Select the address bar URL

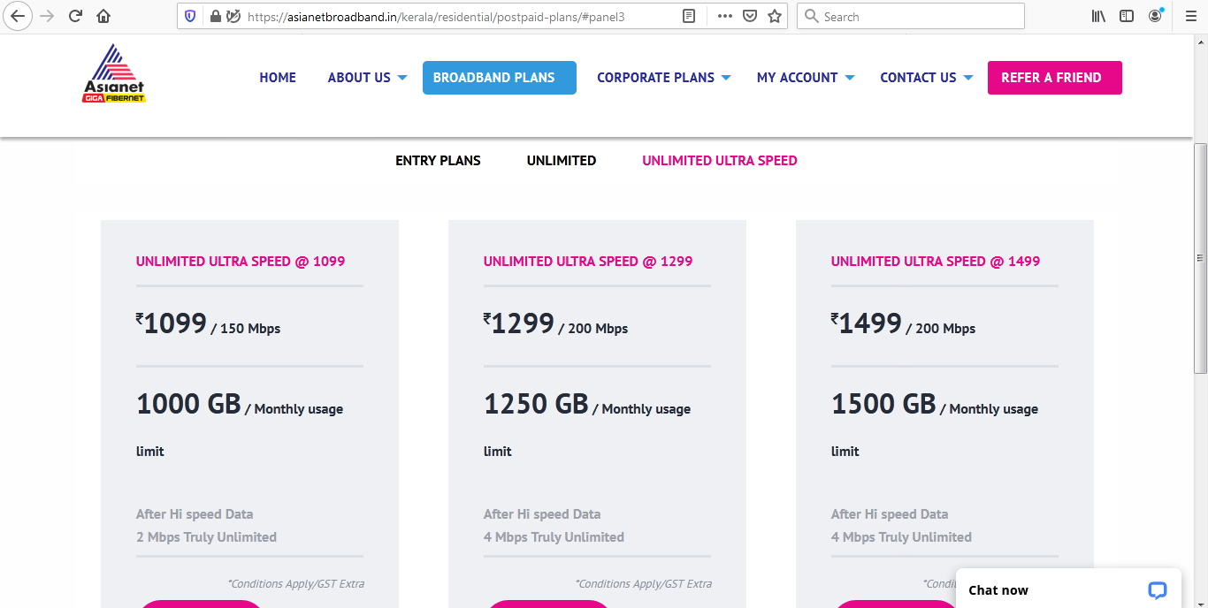coord(436,16)
